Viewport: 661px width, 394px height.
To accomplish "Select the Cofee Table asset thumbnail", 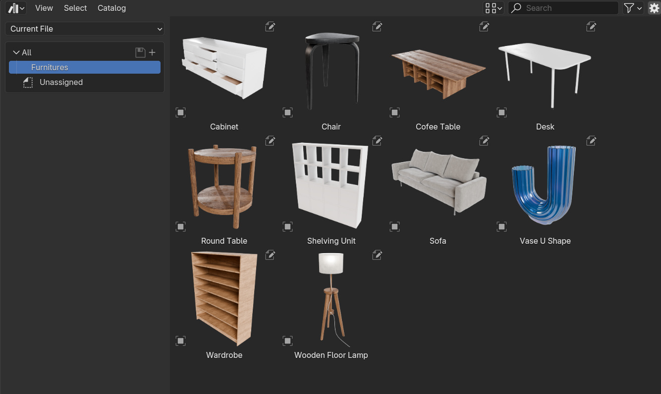I will coord(438,74).
